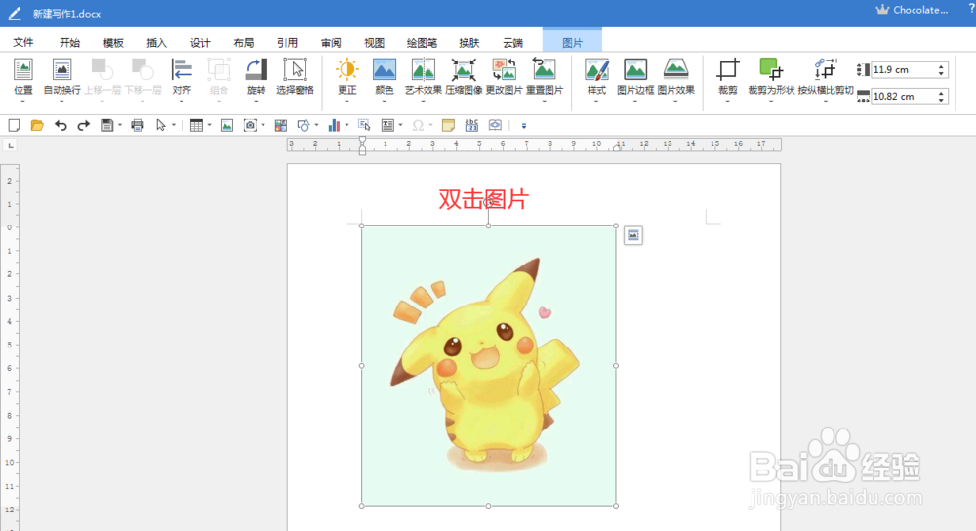Expand the save icon dropdown arrow
Viewport: 976px width, 531px height.
tap(119, 125)
